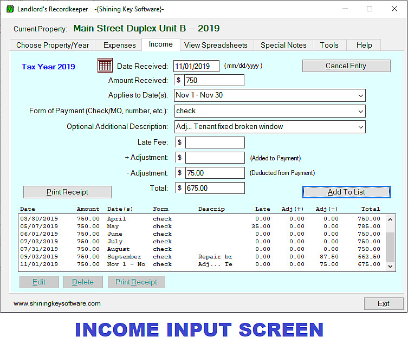The width and height of the screenshot is (408, 350).
Task: Click the bottom Print Receipt button
Action: 137,282
